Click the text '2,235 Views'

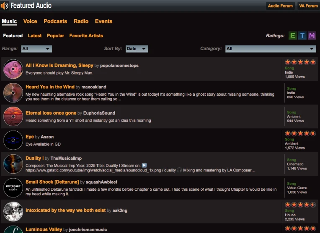coord(295,219)
